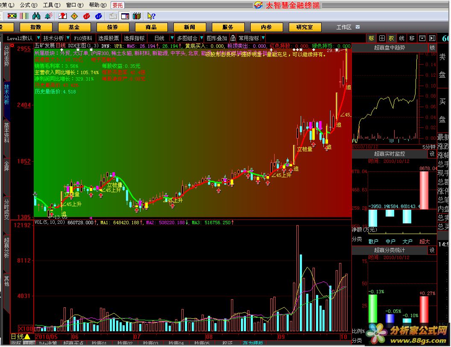Click the striped bars toolbar icon
Image resolution: width=451 pixels, height=347 pixels.
click(x=24, y=16)
